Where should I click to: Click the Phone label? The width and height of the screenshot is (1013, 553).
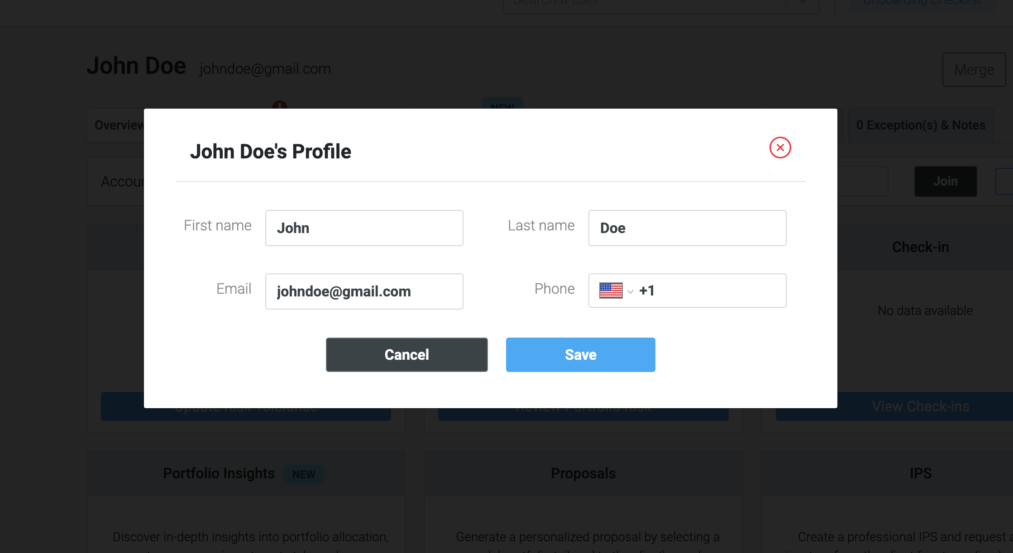point(554,289)
